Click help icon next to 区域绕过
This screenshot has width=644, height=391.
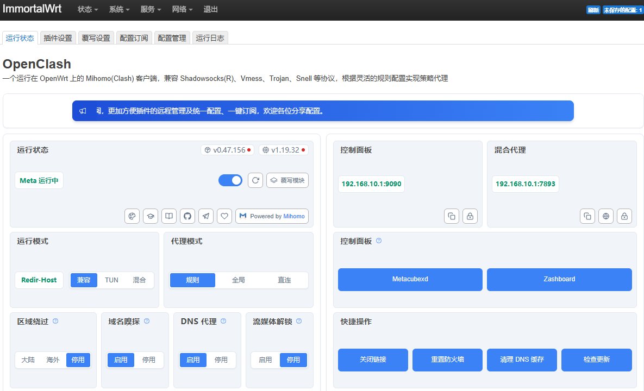(x=55, y=321)
